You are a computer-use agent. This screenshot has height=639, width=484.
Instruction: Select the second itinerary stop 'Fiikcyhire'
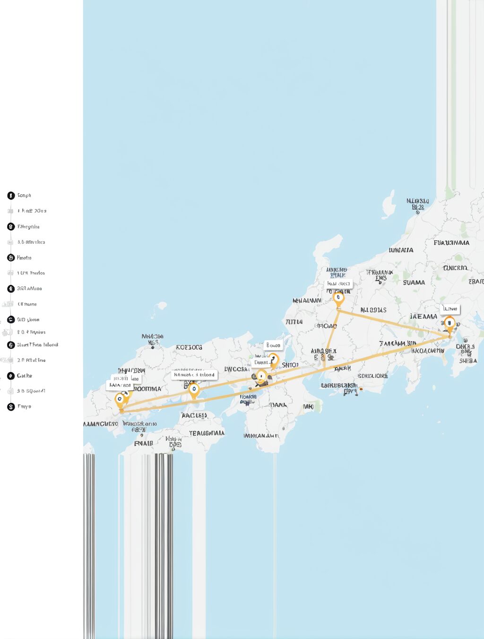[x=11, y=227]
